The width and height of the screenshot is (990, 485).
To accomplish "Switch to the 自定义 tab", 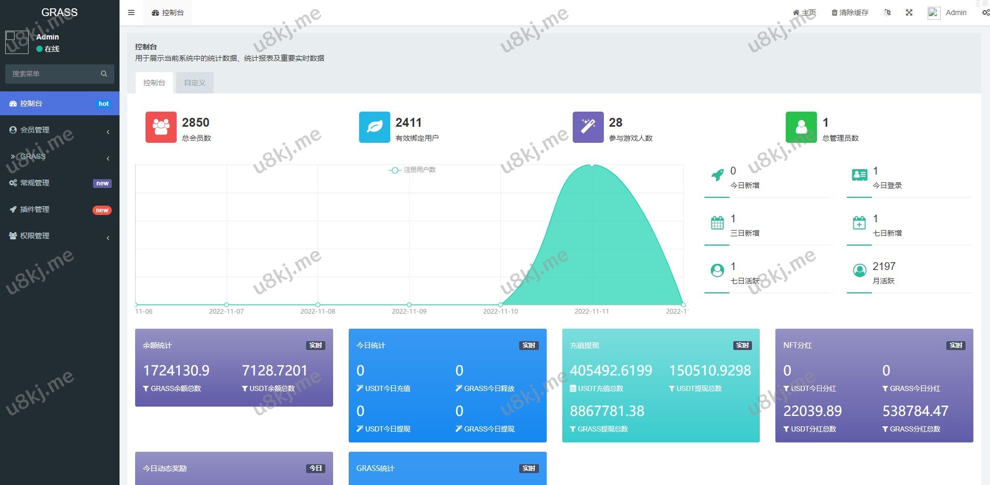I will pyautogui.click(x=194, y=83).
